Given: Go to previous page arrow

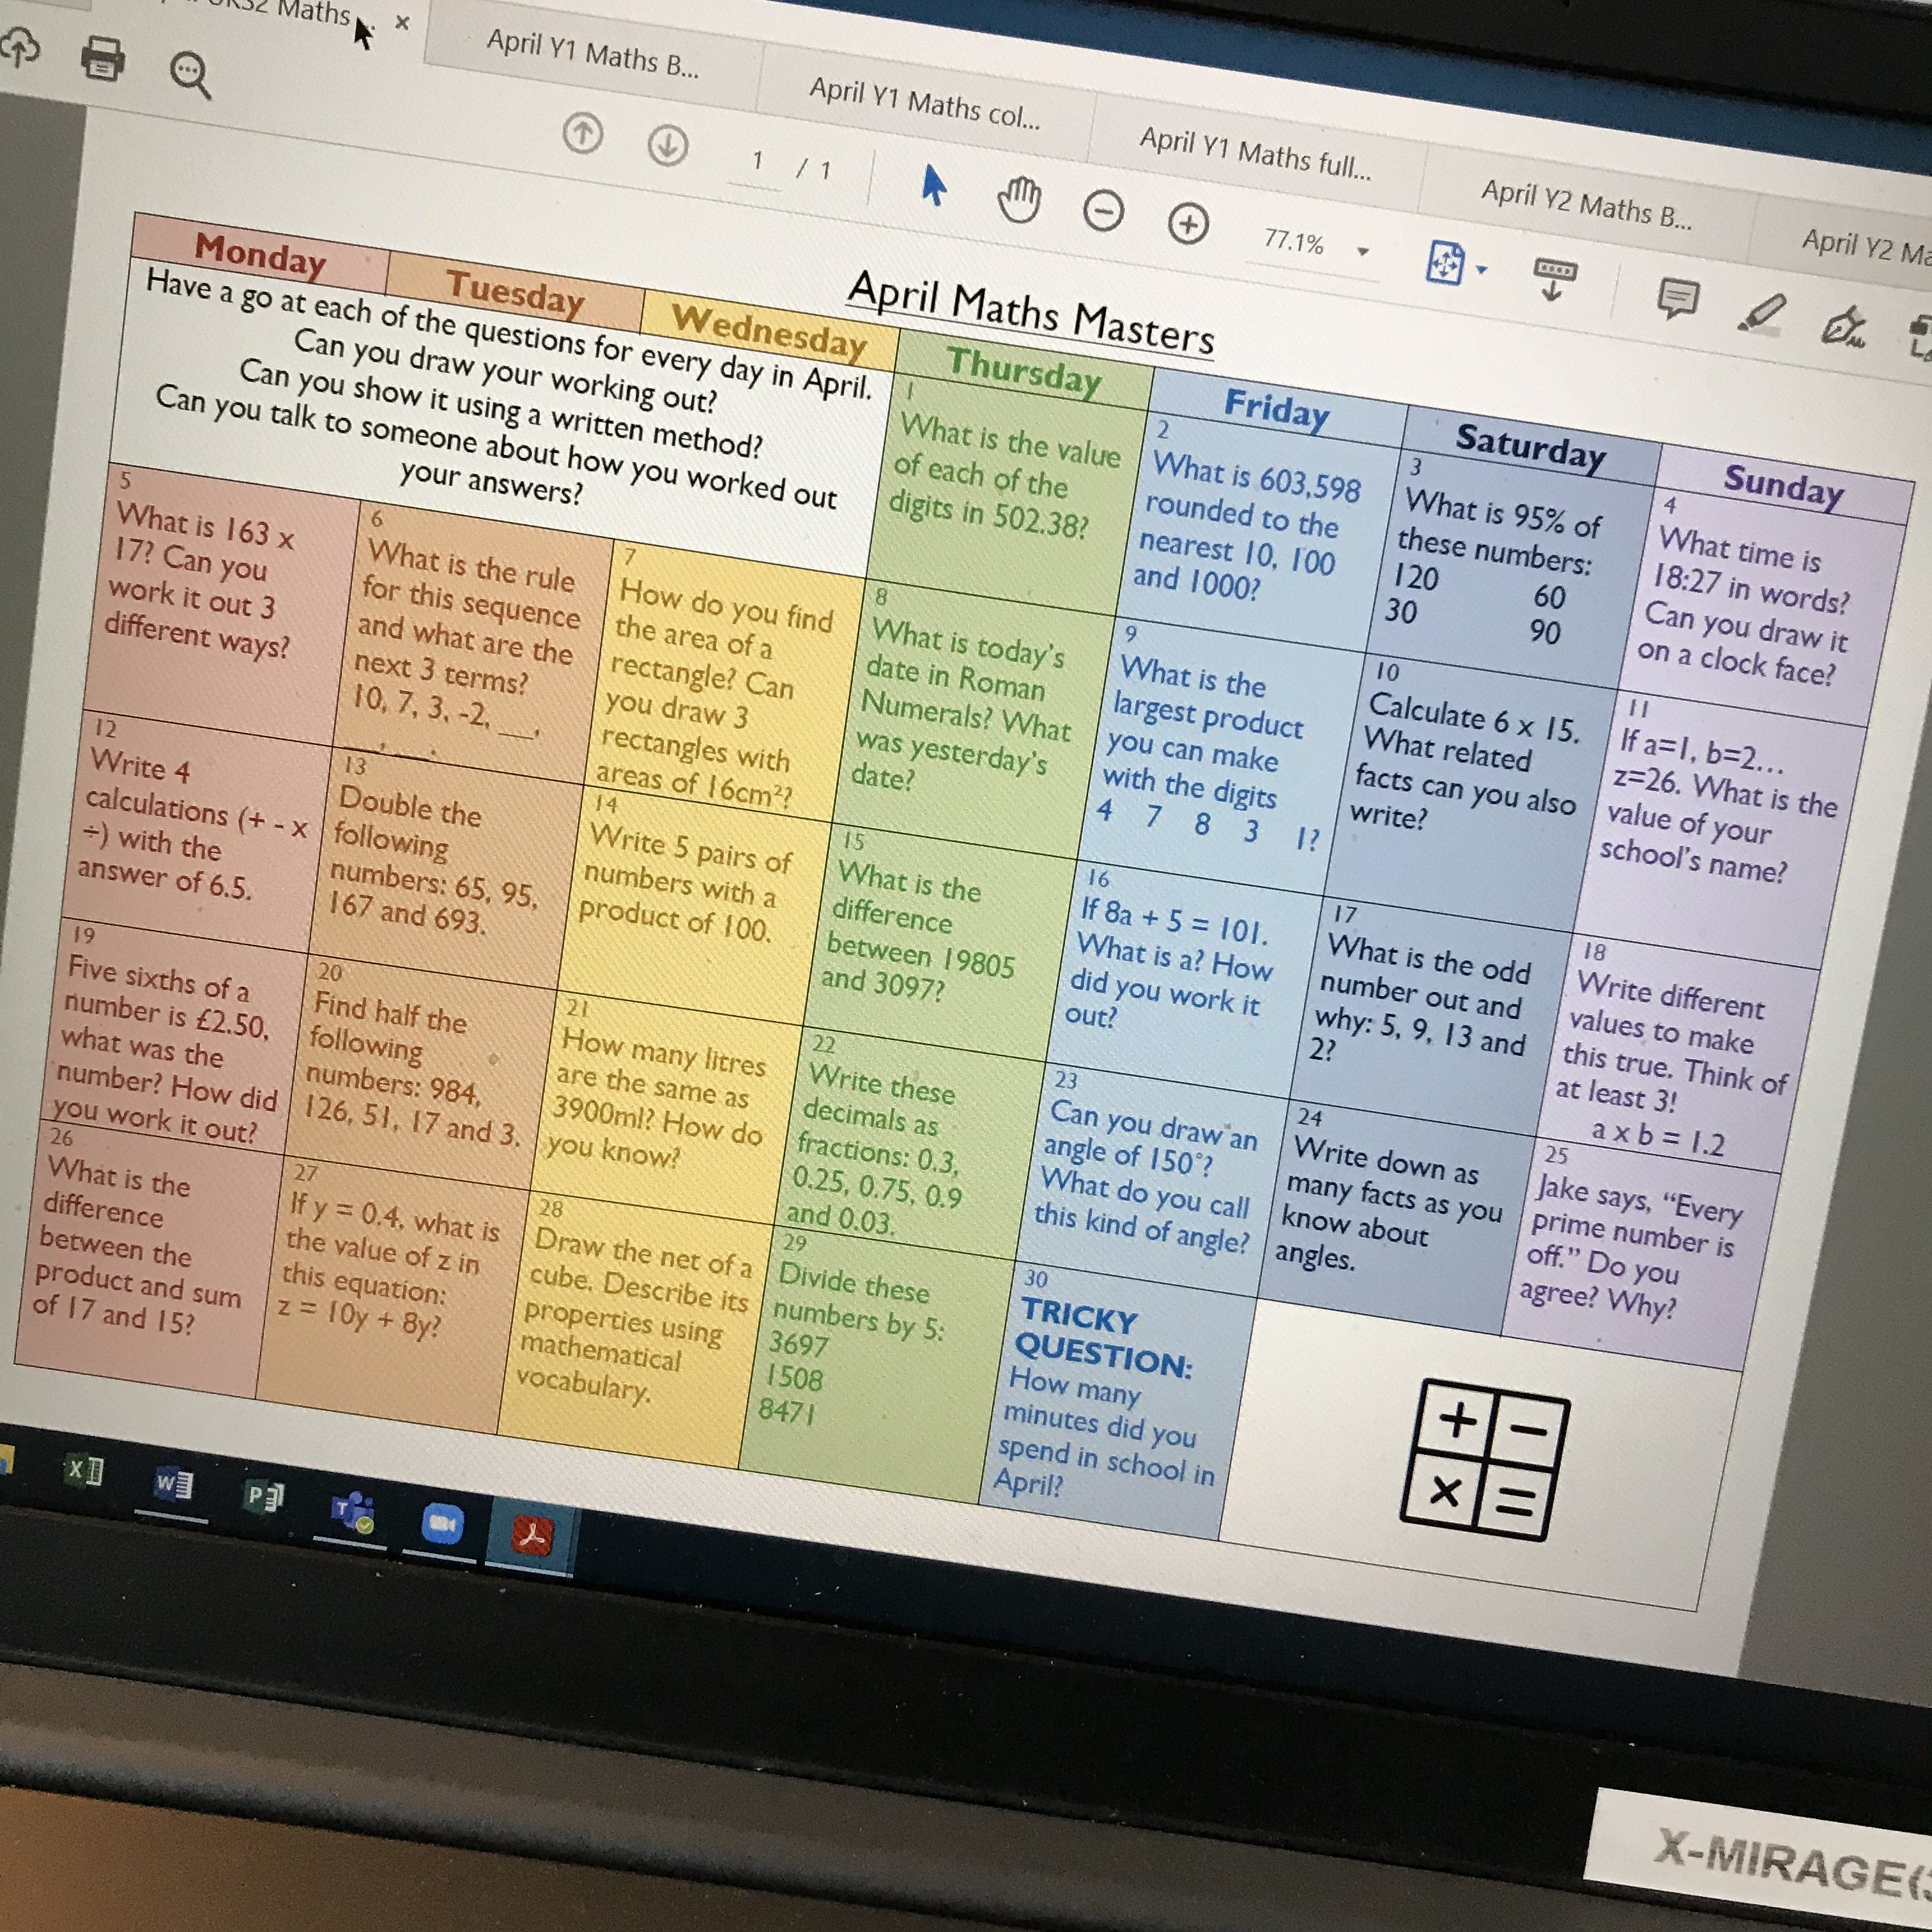Looking at the screenshot, I should [x=583, y=133].
